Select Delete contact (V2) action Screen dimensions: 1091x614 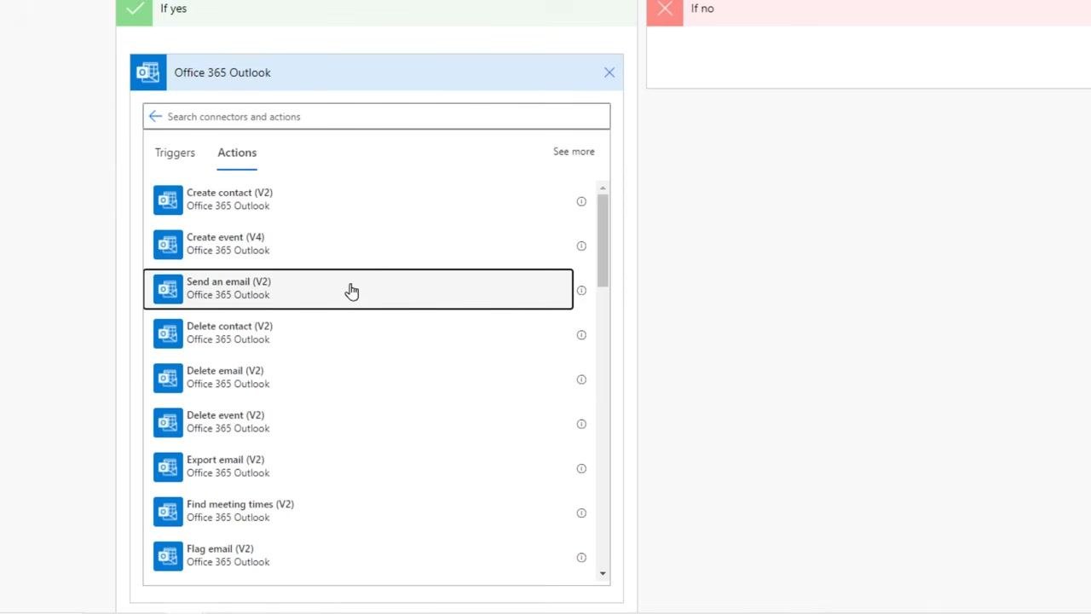coord(358,333)
